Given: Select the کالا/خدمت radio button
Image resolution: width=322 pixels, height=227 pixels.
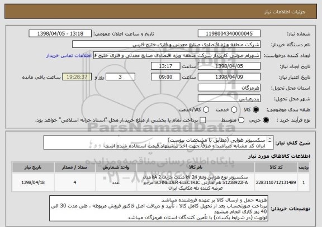Looking at the screenshot, I should [206, 110].
